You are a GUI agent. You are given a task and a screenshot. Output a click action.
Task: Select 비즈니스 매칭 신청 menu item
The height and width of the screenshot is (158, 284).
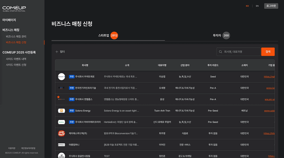click(16, 42)
